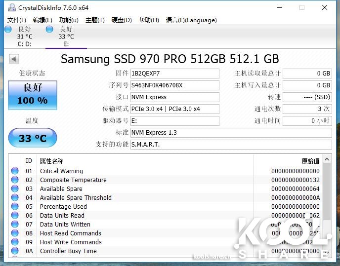Select the Data Units Read attribute name
The width and height of the screenshot is (340, 266).
click(x=62, y=216)
